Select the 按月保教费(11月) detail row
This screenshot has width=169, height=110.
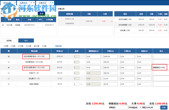(141, 25)
